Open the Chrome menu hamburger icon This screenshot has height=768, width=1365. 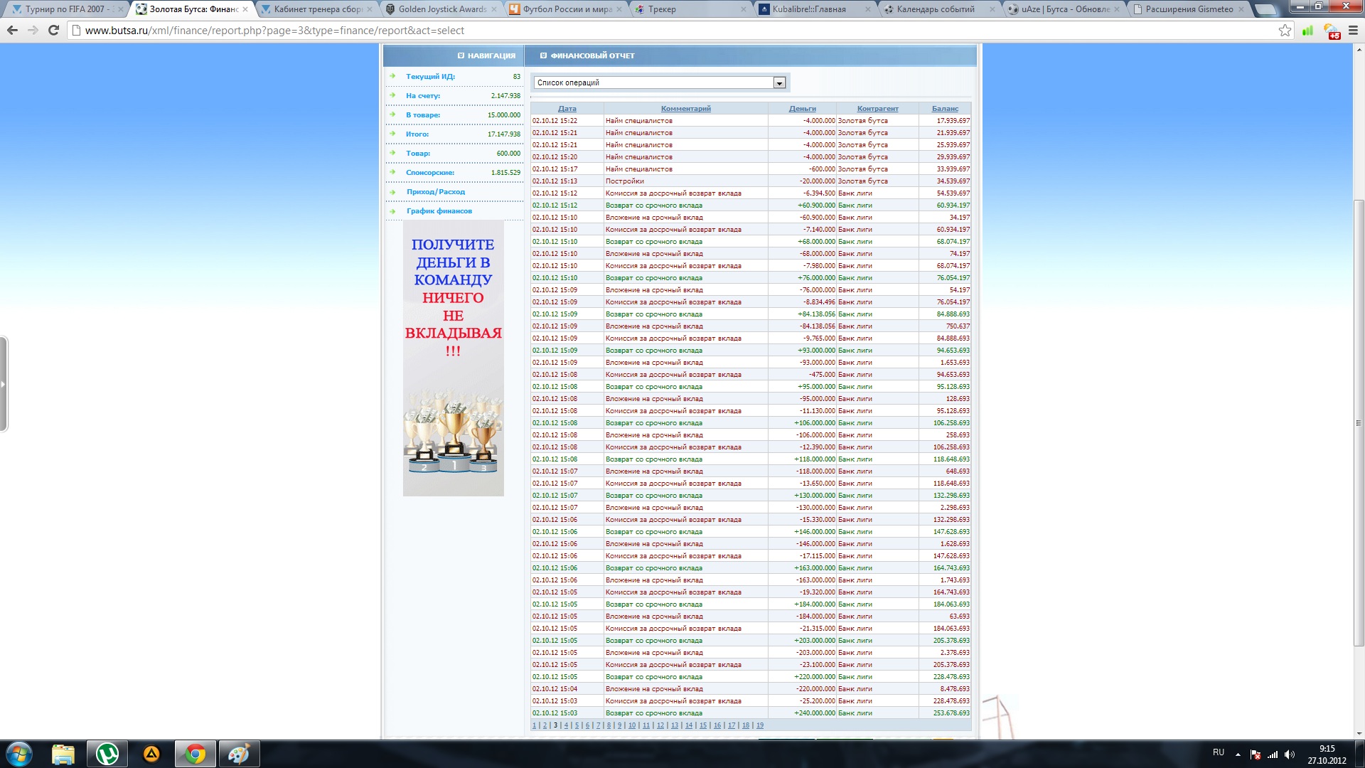pyautogui.click(x=1353, y=31)
